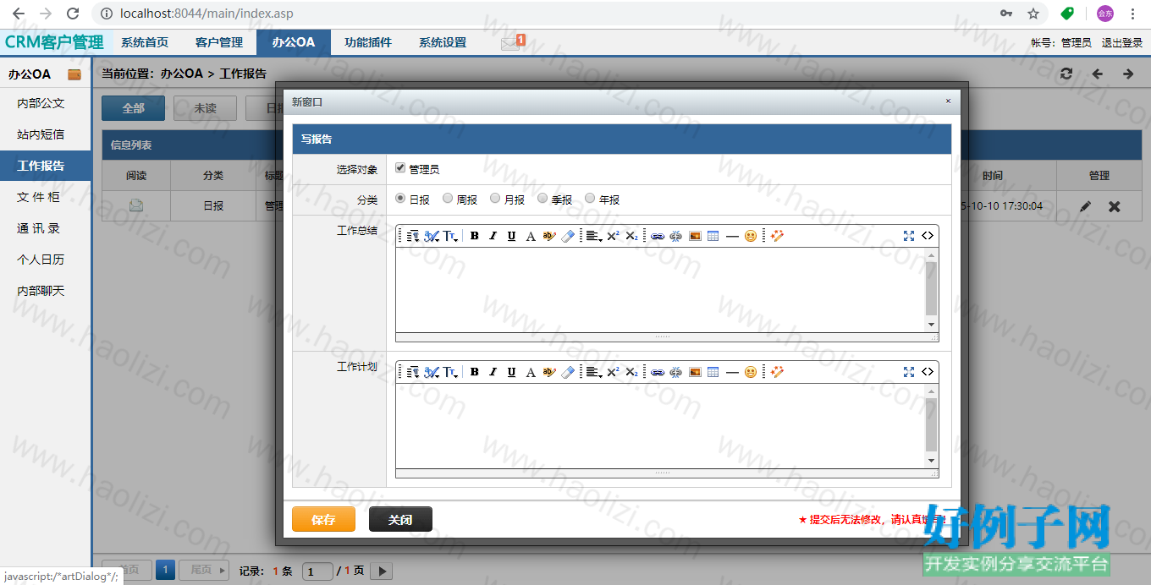Apply italic in the 工作总结 editor toolbar
The image size is (1151, 585).
[493, 236]
